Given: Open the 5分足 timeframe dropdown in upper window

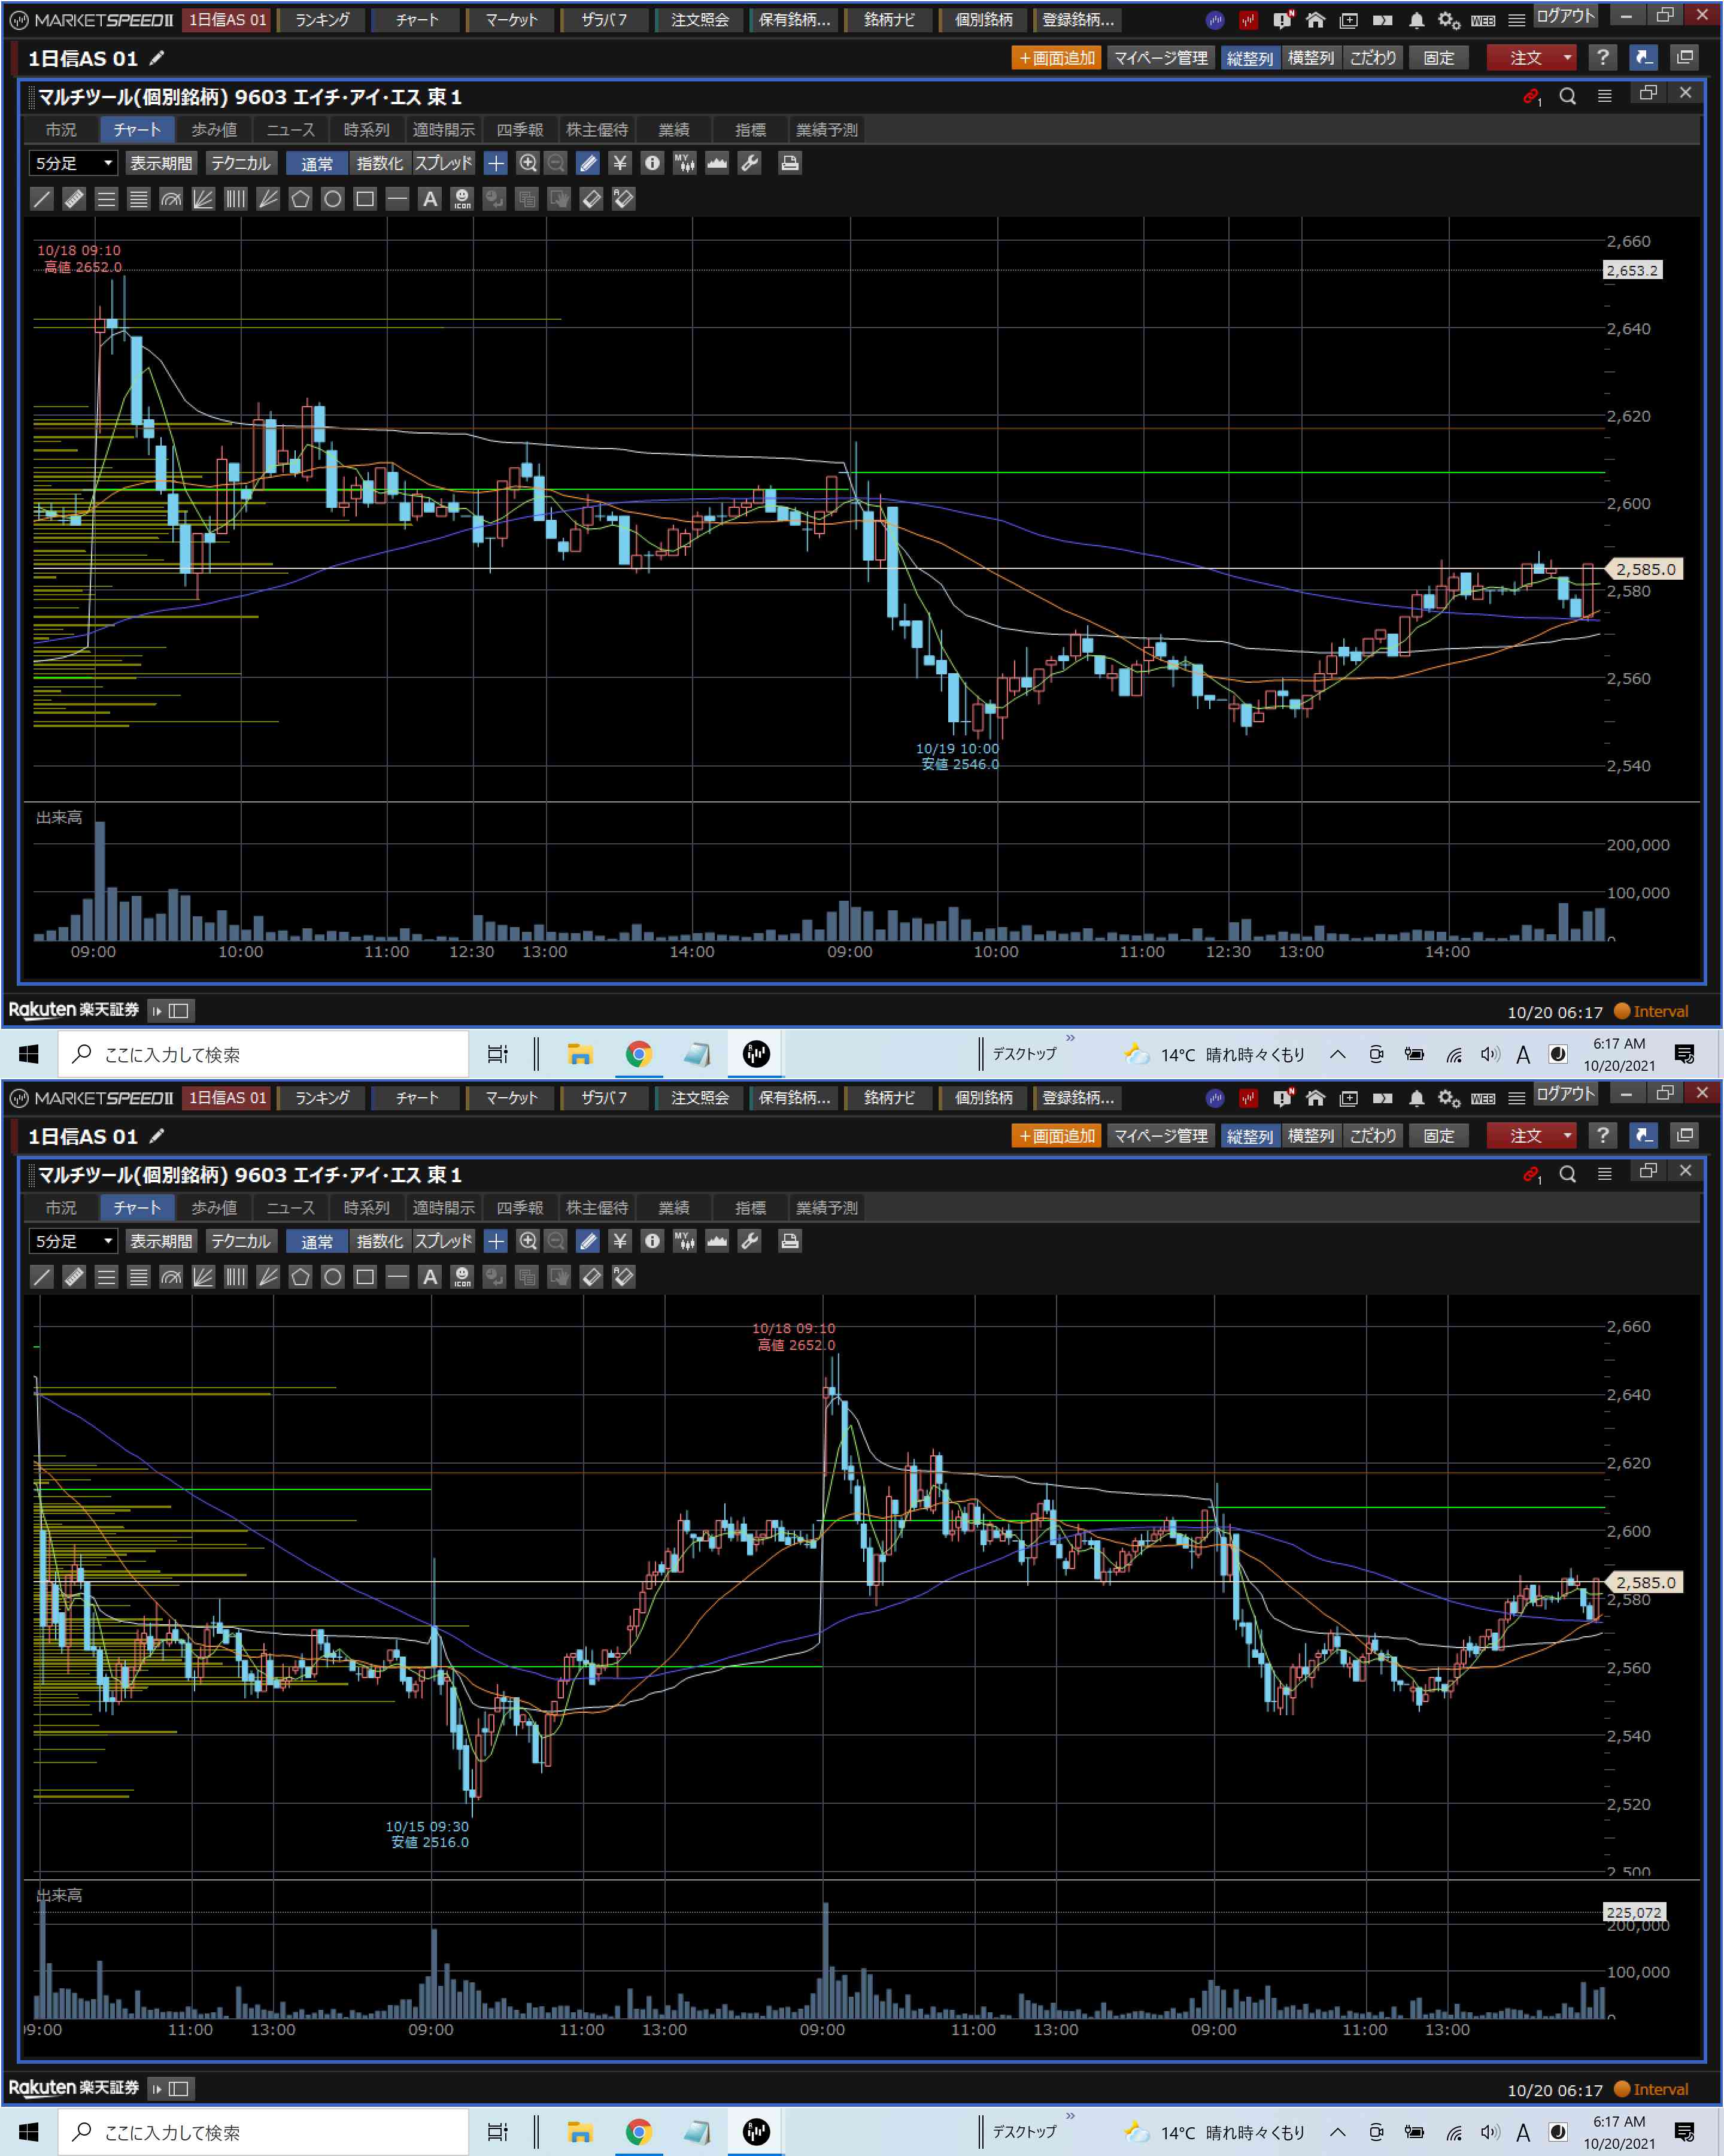Looking at the screenshot, I should (x=73, y=163).
